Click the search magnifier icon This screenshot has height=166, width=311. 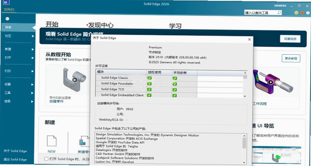[x=279, y=13]
